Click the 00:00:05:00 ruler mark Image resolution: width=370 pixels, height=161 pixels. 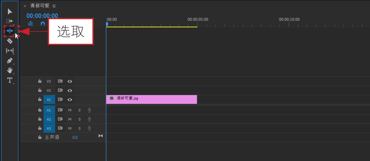[198, 19]
